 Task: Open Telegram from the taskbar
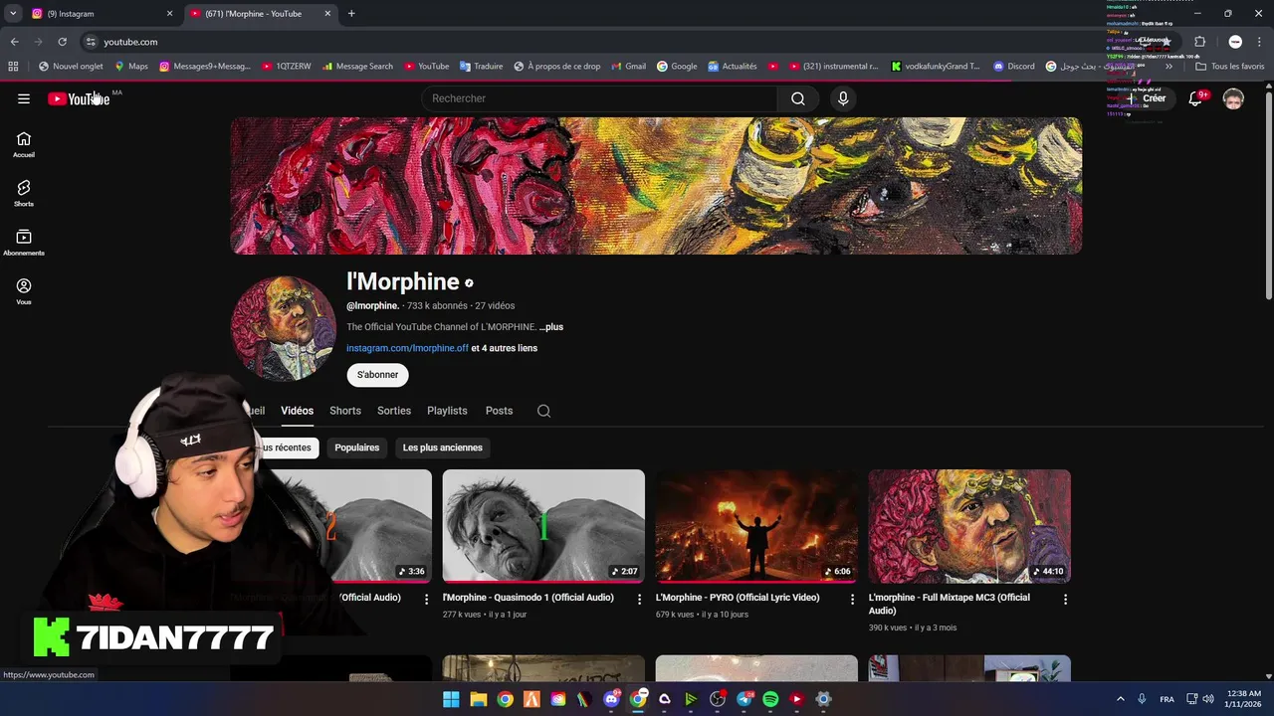(x=743, y=699)
